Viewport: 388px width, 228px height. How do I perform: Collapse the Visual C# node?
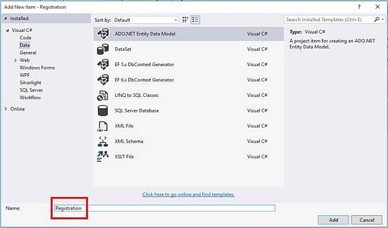tap(8, 31)
